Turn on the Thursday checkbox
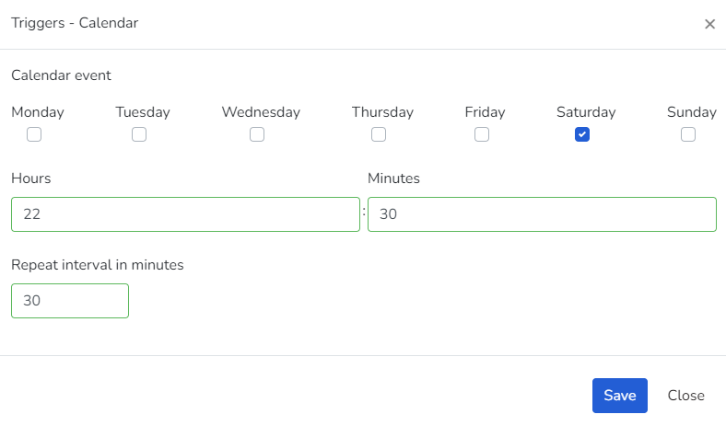 (379, 134)
